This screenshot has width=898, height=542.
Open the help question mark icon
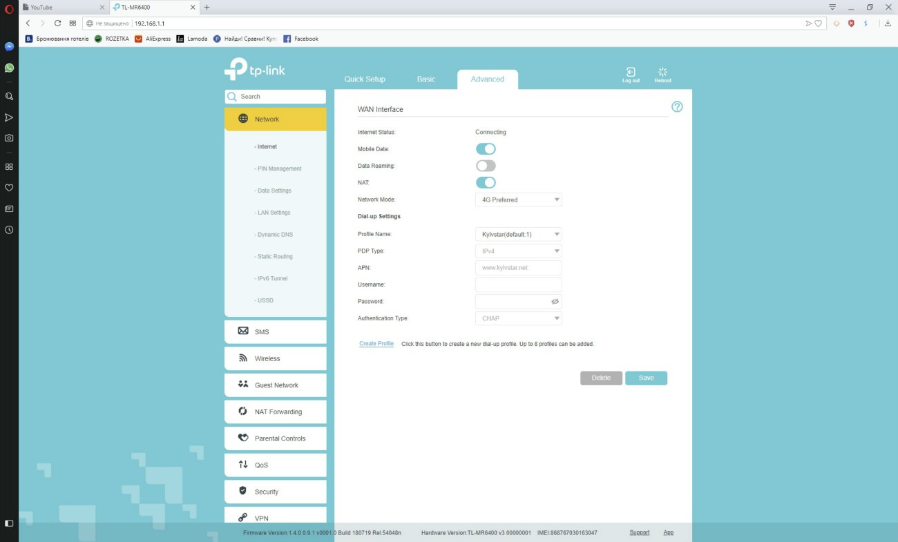point(677,107)
